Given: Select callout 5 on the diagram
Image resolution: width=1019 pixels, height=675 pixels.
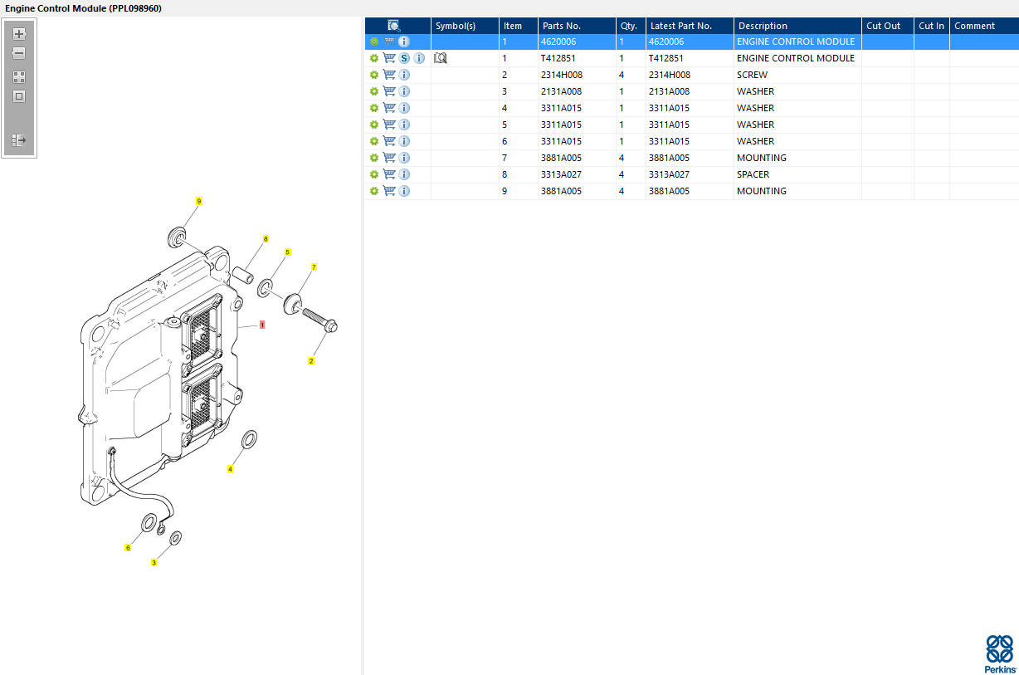Looking at the screenshot, I should pos(288,252).
